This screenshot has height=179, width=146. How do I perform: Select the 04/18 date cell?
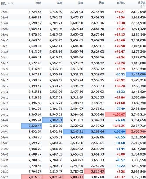click(x=5, y=80)
